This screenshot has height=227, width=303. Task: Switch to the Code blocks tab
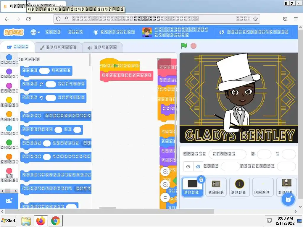pos(17,47)
